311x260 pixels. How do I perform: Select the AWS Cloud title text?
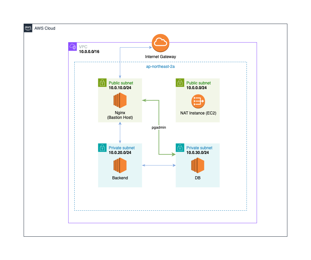coord(45,28)
